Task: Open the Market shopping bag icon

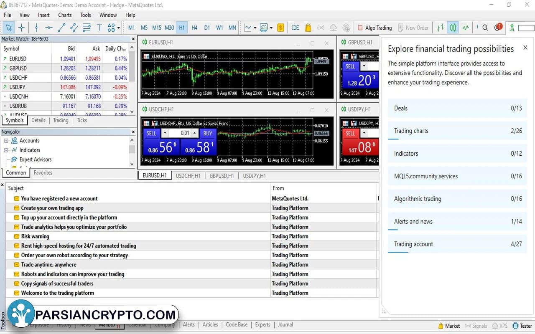Action: [x=308, y=28]
